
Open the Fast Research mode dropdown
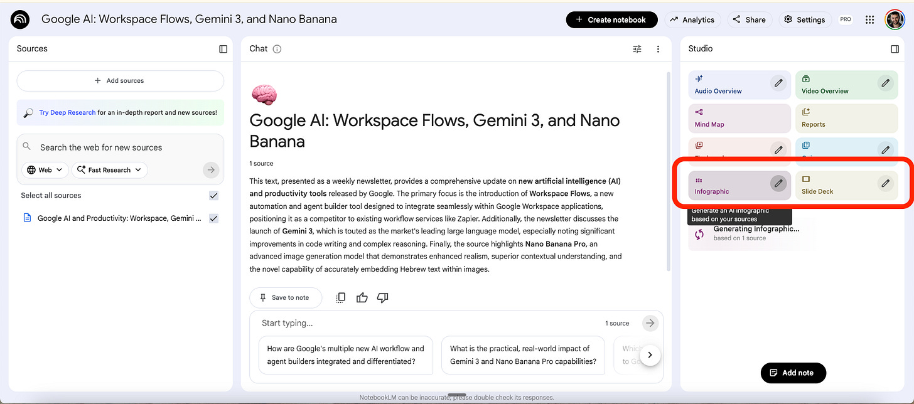click(110, 170)
